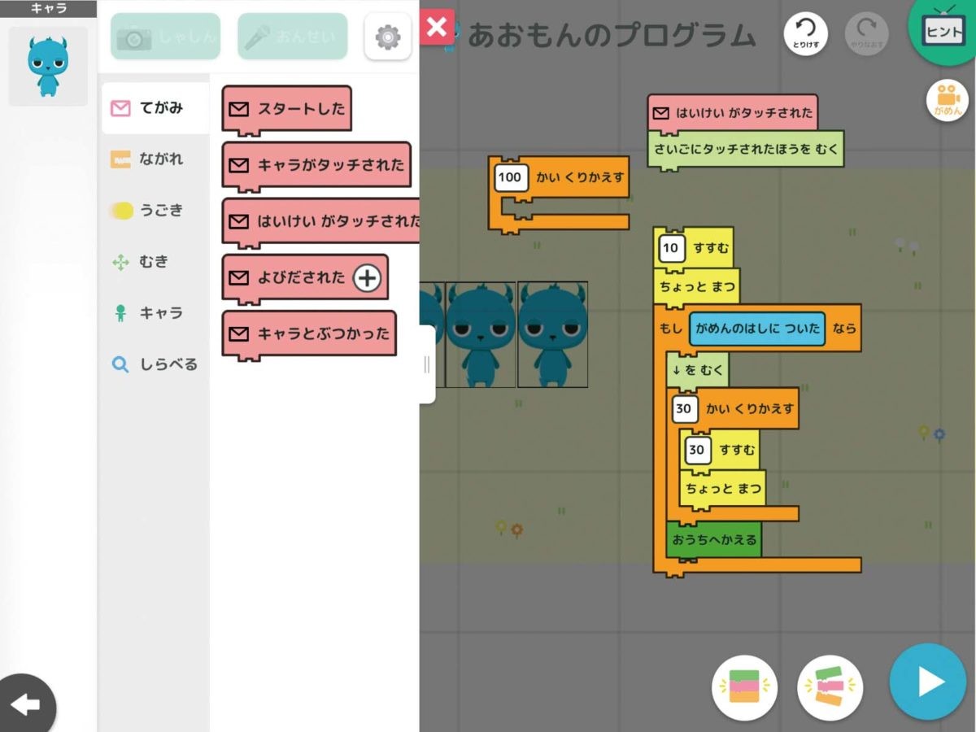Click the がめん camera icon
This screenshot has width=976, height=732.
947,101
